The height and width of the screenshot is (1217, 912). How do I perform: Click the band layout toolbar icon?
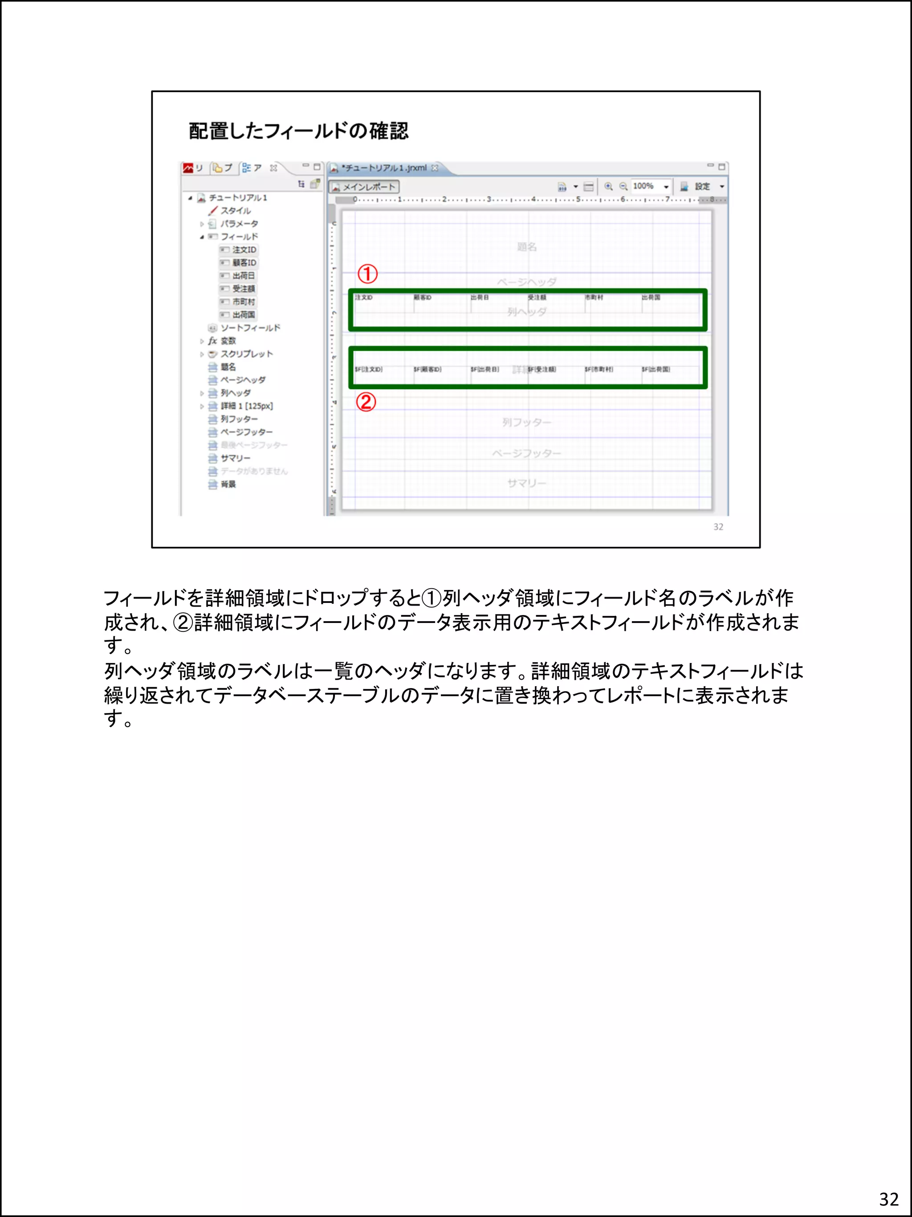[588, 187]
